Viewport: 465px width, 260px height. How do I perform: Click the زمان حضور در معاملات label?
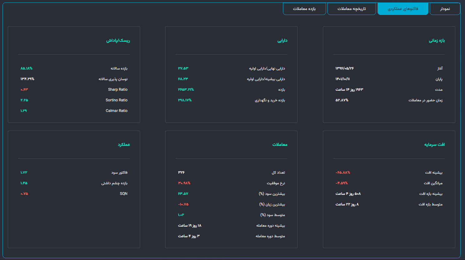pos(425,100)
